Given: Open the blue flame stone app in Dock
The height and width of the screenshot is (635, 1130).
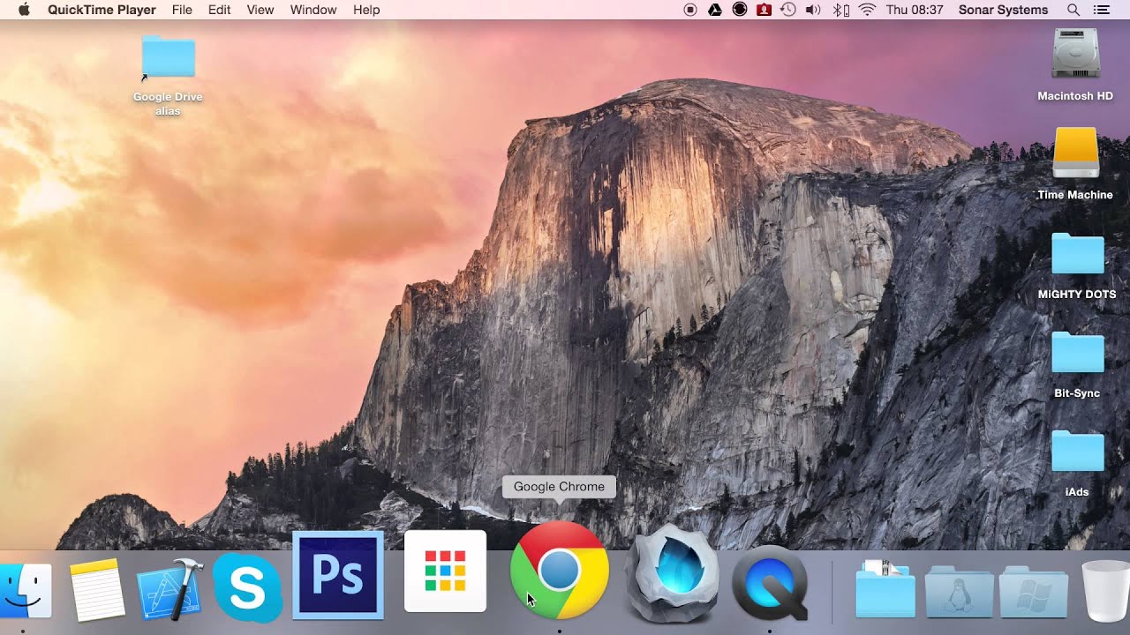Looking at the screenshot, I should [671, 573].
